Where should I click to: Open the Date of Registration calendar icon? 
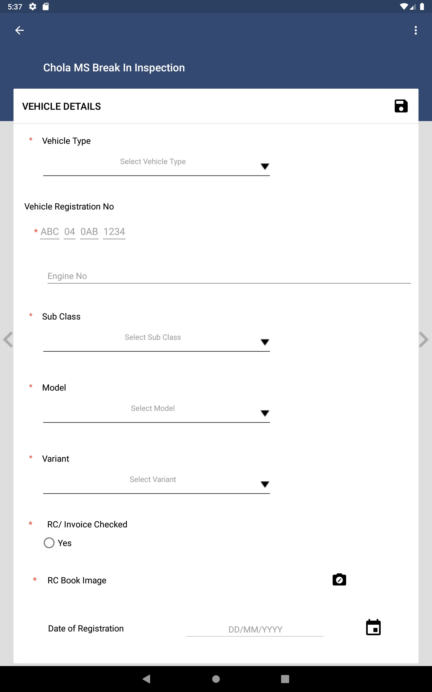coord(373,627)
